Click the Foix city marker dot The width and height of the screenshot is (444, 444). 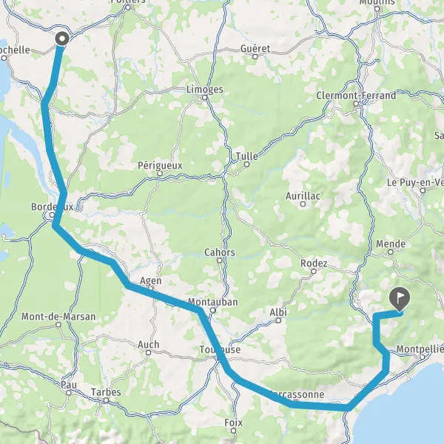coord(233,431)
